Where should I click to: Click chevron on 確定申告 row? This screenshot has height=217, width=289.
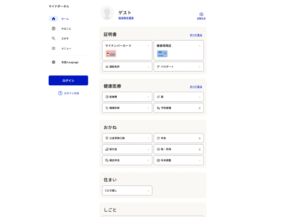point(148,161)
